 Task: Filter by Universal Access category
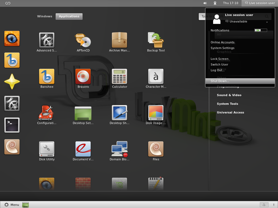[230, 112]
